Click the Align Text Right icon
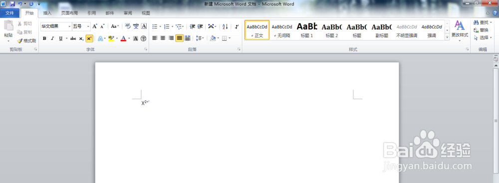Image resolution: width=499 pixels, height=183 pixels. coord(171,38)
